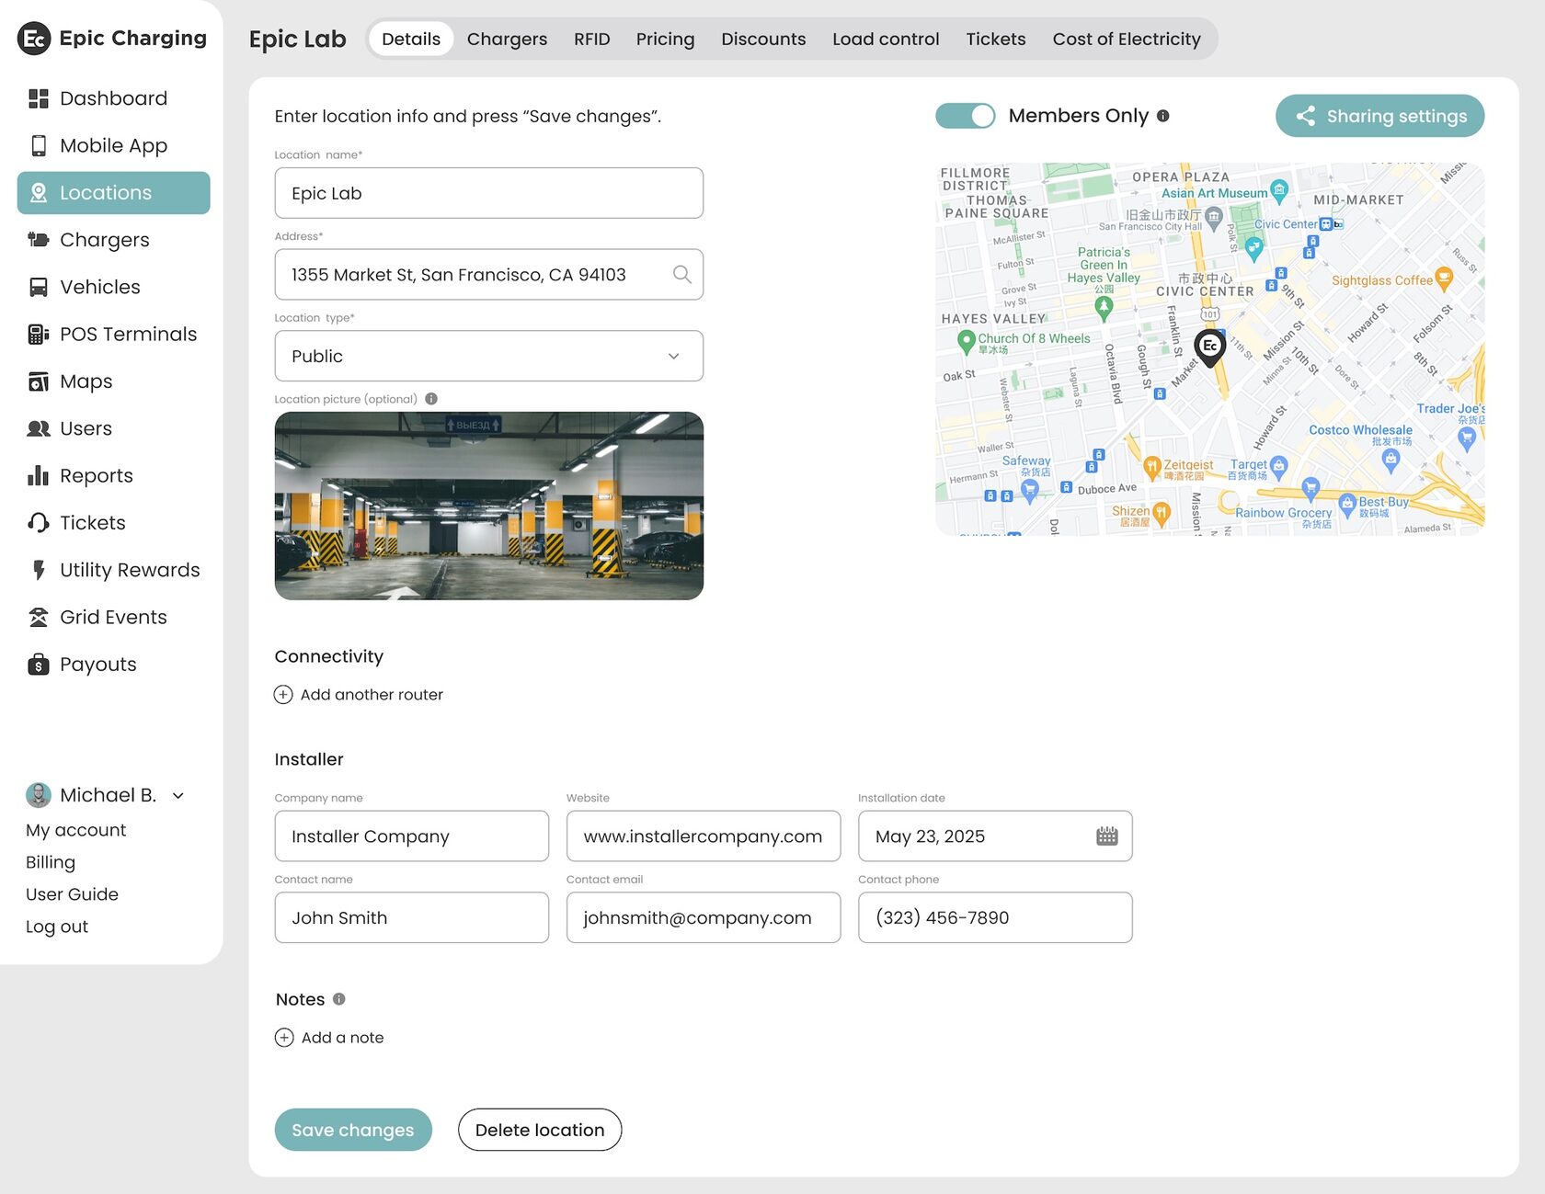Click the Contact email input field
The image size is (1545, 1194).
(x=704, y=917)
